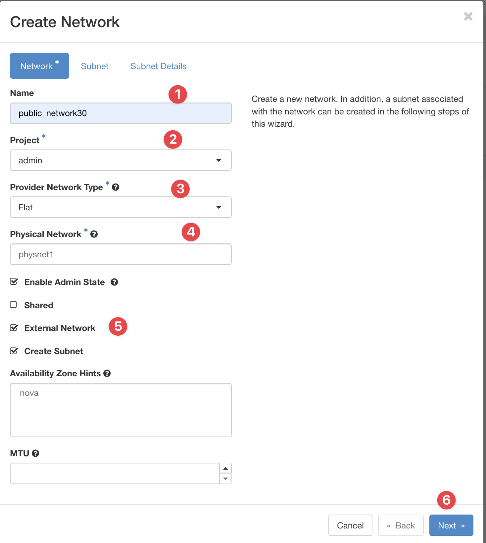Click help icon next to Provider Network Type
This screenshot has height=543, width=486.
(116, 187)
